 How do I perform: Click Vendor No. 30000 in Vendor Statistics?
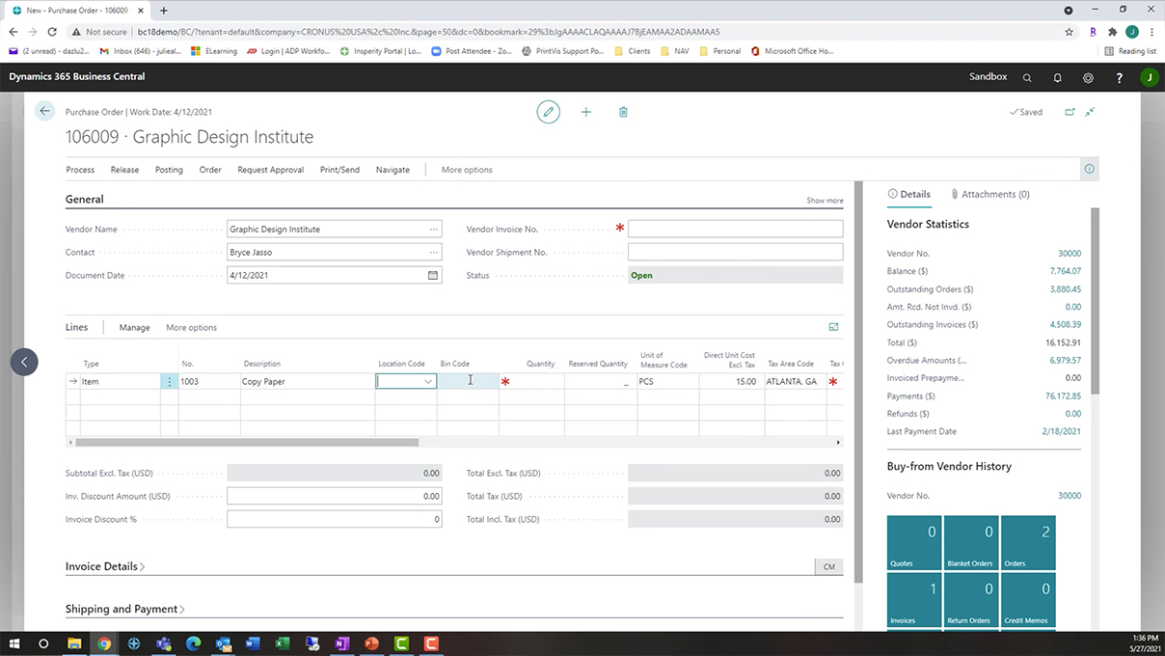[1069, 254]
